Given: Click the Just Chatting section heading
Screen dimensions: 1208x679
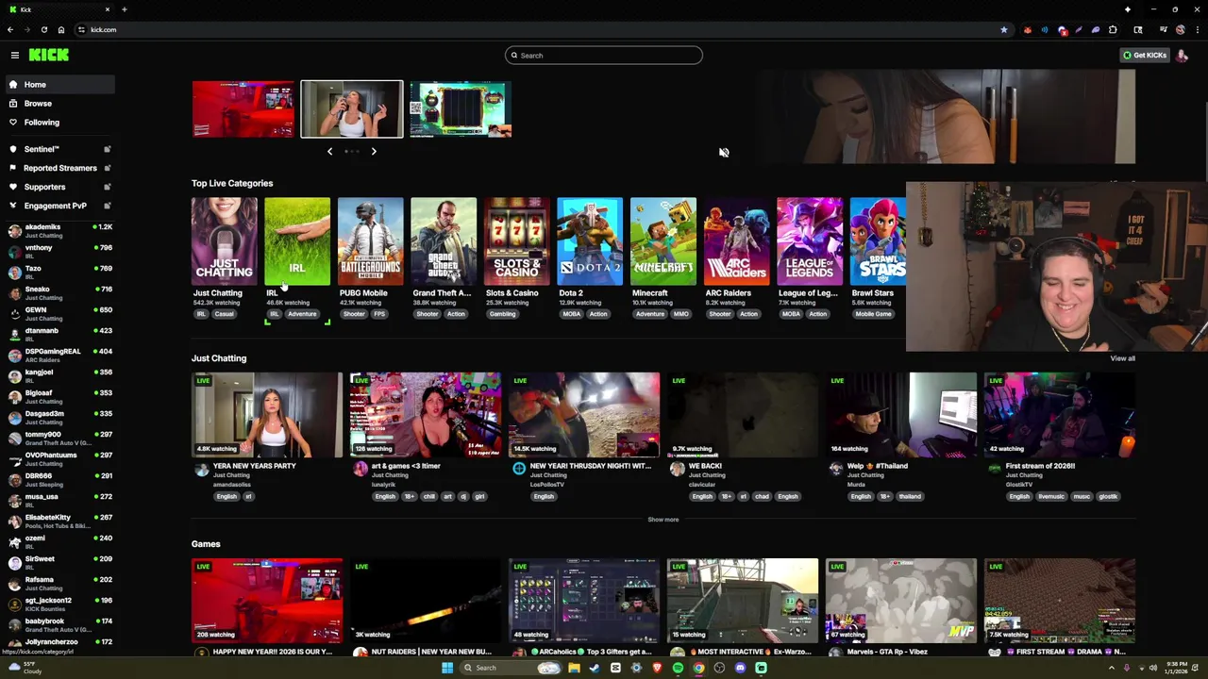Looking at the screenshot, I should (219, 358).
